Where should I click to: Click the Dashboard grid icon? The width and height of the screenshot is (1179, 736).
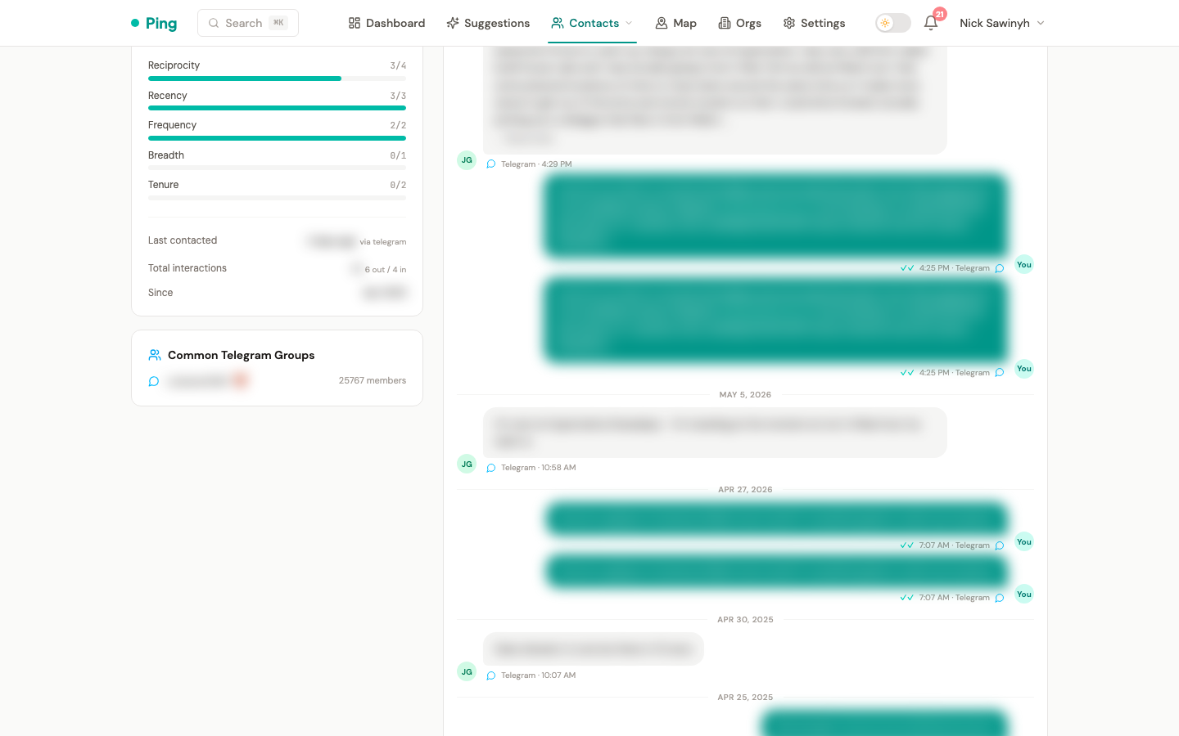click(355, 23)
